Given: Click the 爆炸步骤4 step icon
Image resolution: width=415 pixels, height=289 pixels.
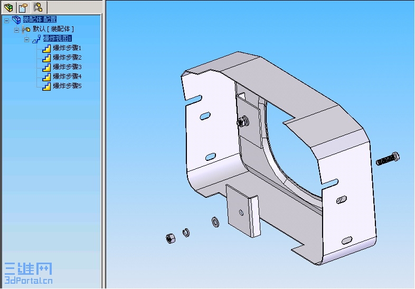Looking at the screenshot, I should [46, 77].
